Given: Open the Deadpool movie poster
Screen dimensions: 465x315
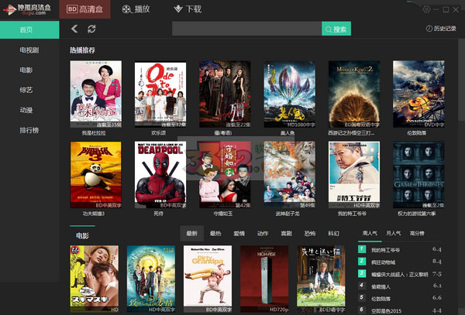Looking at the screenshot, I should tap(160, 170).
